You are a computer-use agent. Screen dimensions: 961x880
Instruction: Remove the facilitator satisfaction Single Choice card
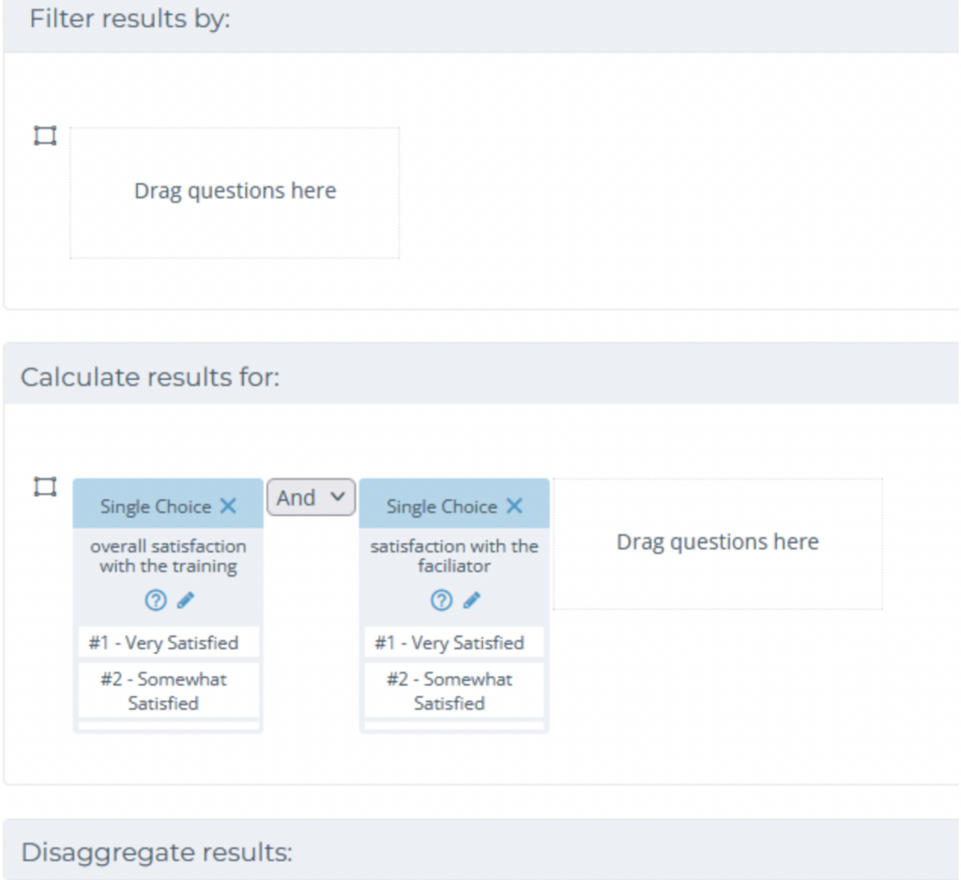coord(514,507)
